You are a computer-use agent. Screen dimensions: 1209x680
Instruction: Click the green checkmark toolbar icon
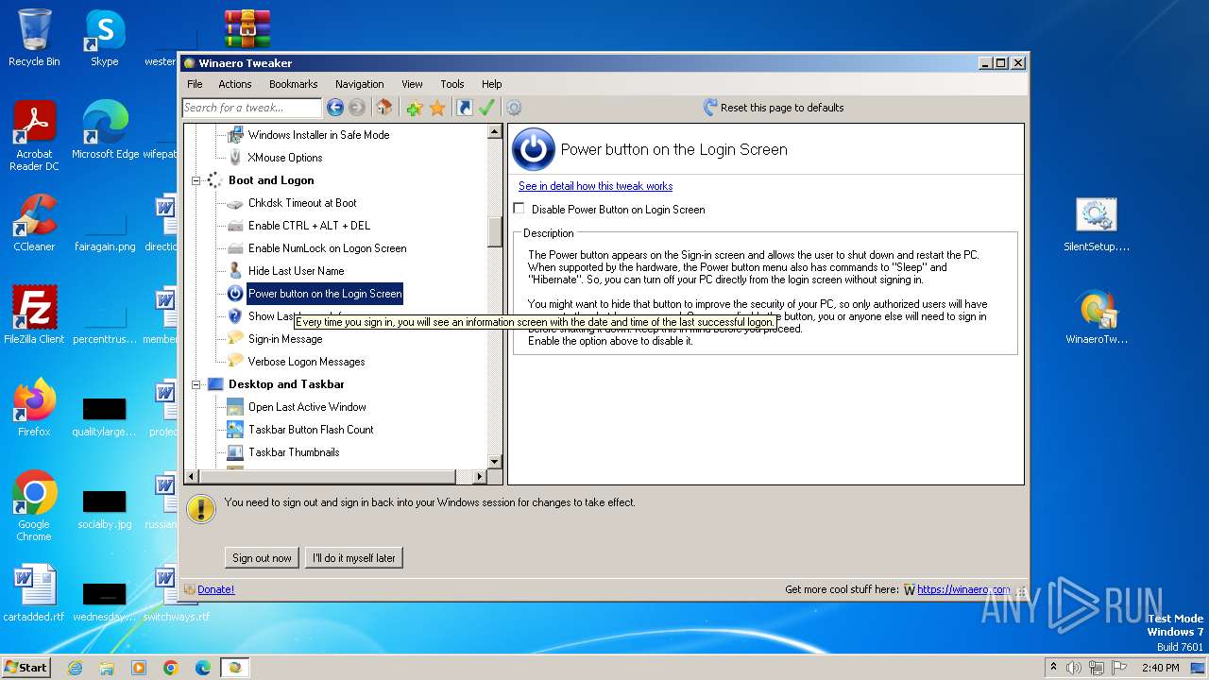(486, 108)
